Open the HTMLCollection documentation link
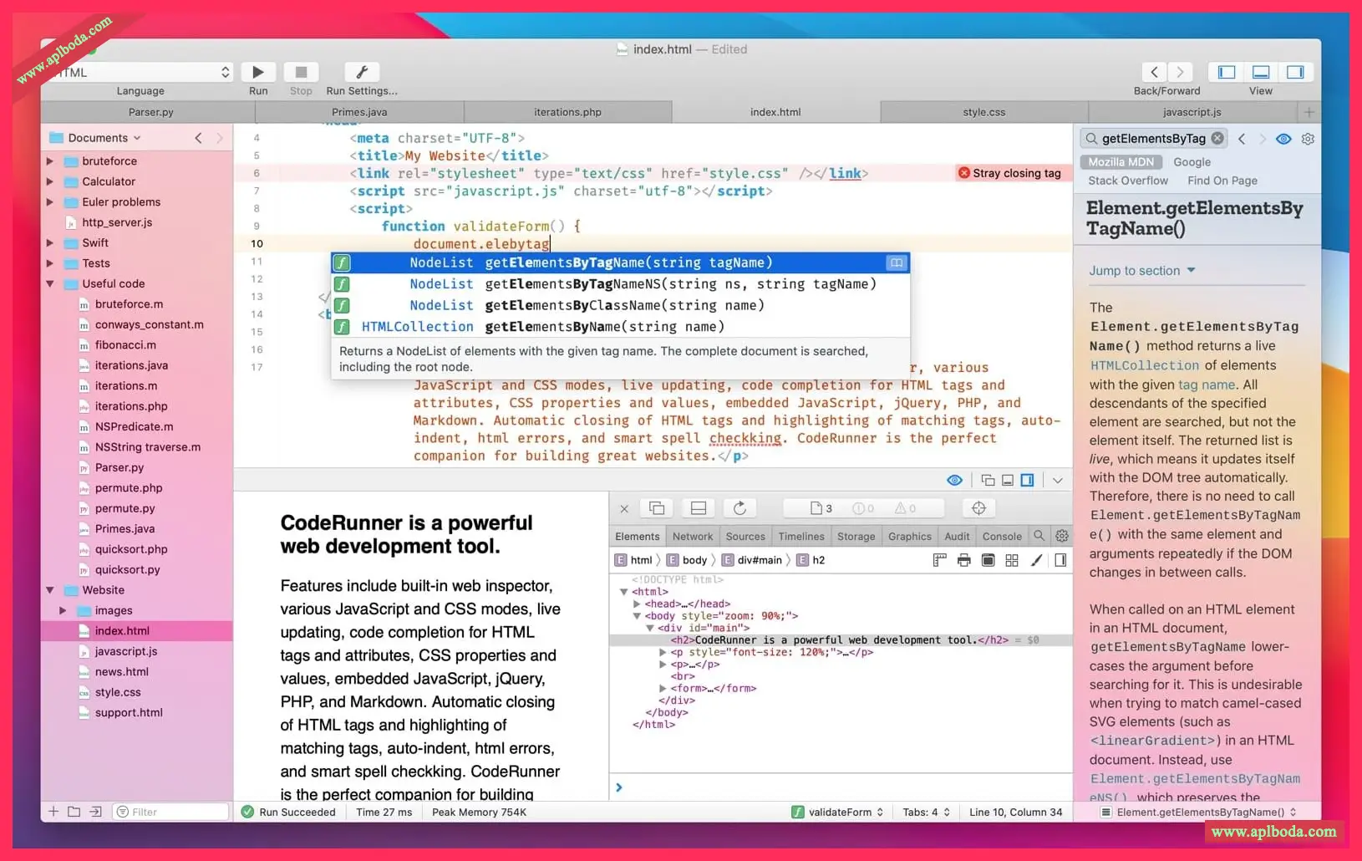 pyautogui.click(x=1144, y=365)
